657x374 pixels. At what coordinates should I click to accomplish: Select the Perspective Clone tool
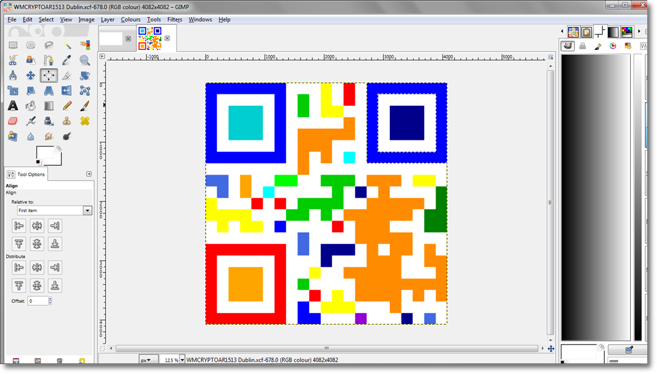13,136
